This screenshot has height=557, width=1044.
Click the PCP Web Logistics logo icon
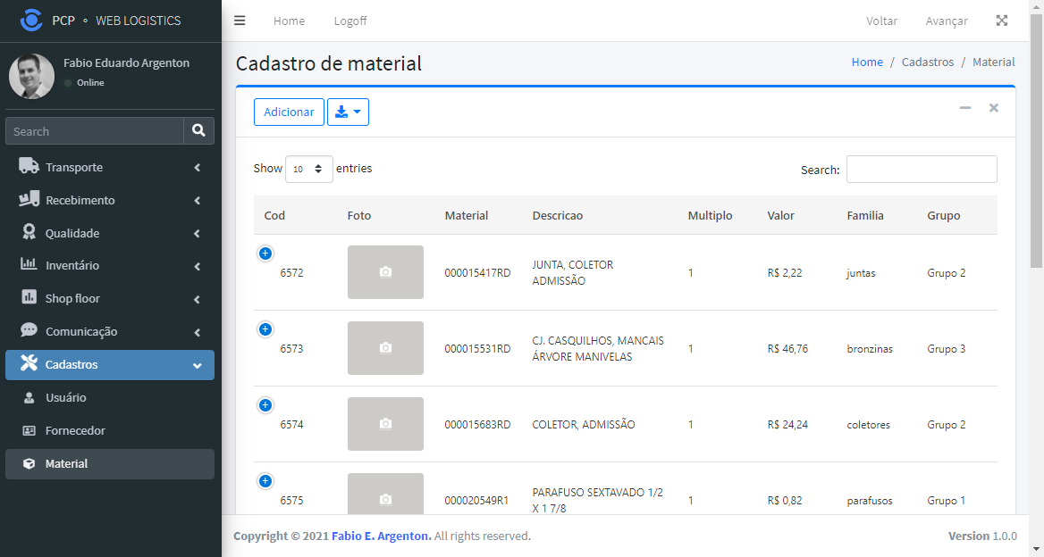pos(31,20)
